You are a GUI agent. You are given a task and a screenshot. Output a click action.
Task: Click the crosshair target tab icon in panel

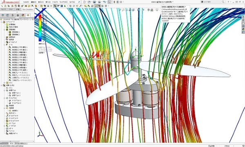coord(18,15)
